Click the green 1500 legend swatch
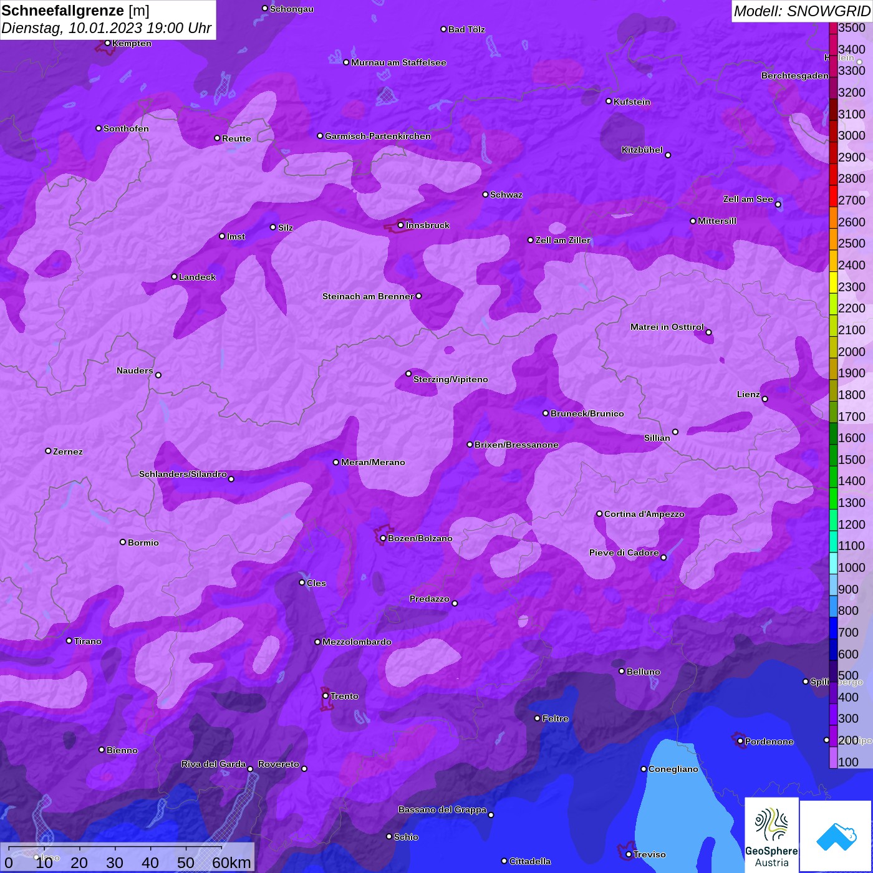This screenshot has height=873, width=873. tap(833, 460)
